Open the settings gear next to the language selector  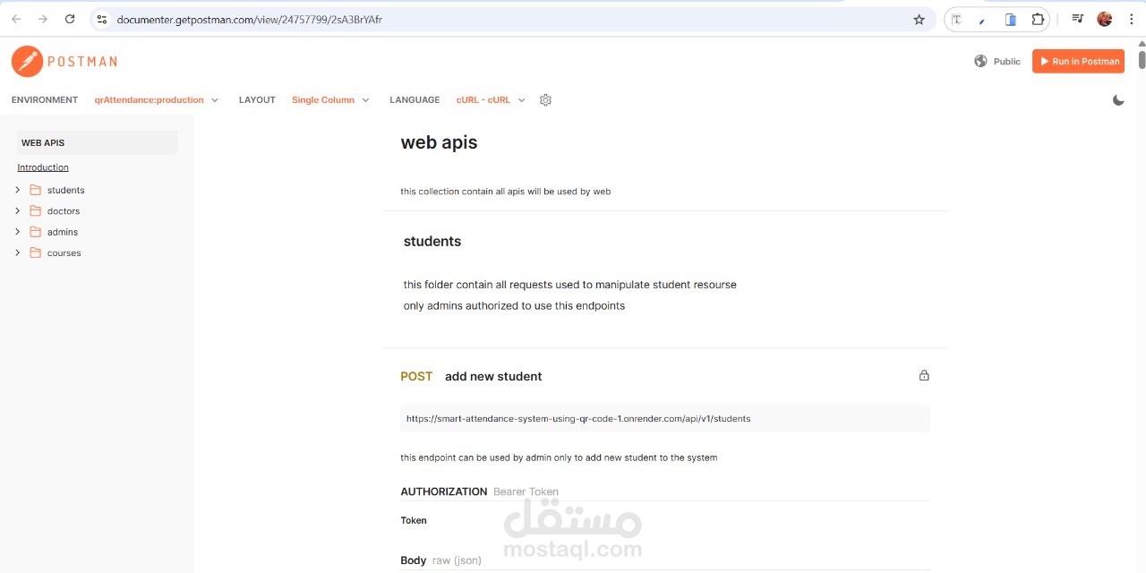pos(545,100)
